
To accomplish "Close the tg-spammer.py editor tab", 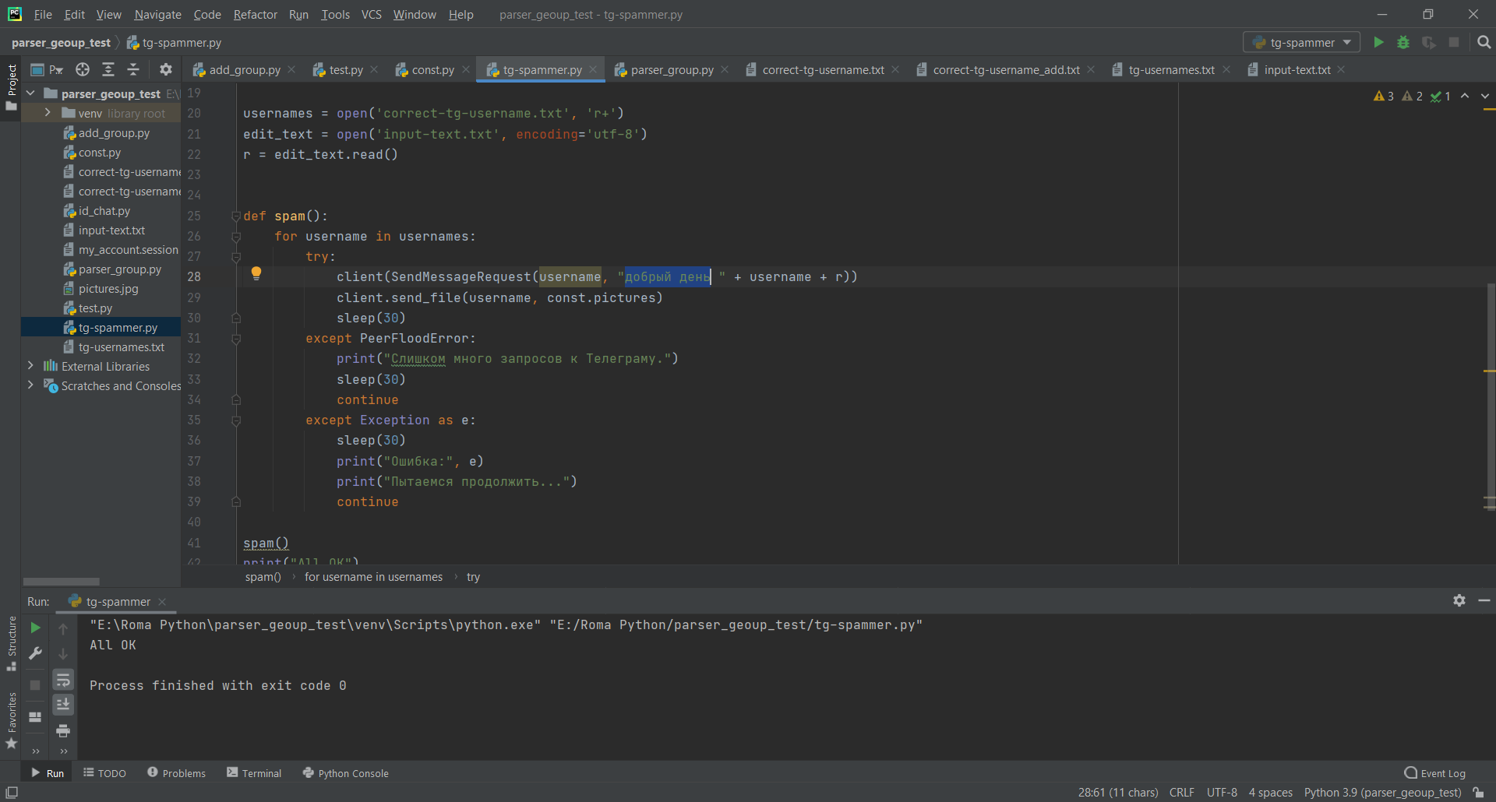I will pos(593,69).
